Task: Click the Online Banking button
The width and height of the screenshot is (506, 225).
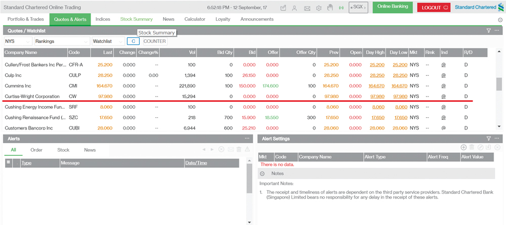Action: point(393,7)
